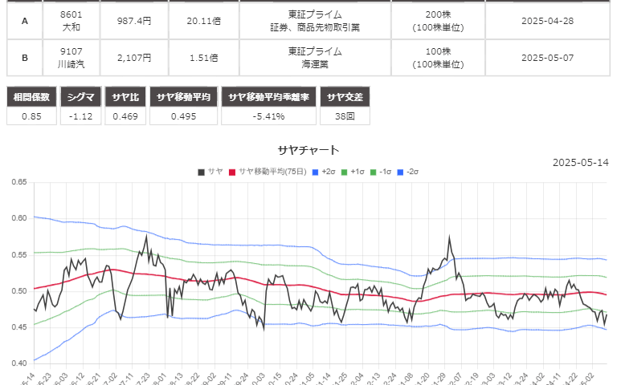Click the サヤチャート chart title
Viewport: 617px width, 385px height.
pyautogui.click(x=308, y=150)
